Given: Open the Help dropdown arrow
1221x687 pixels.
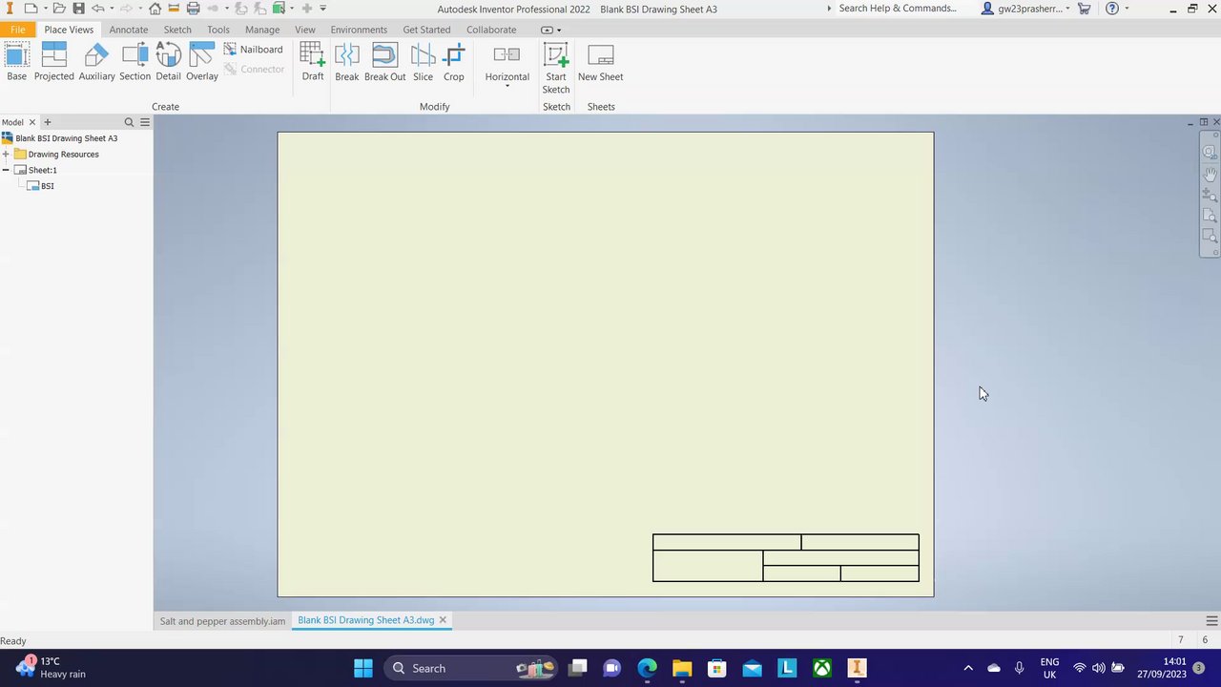Looking at the screenshot, I should [1127, 9].
